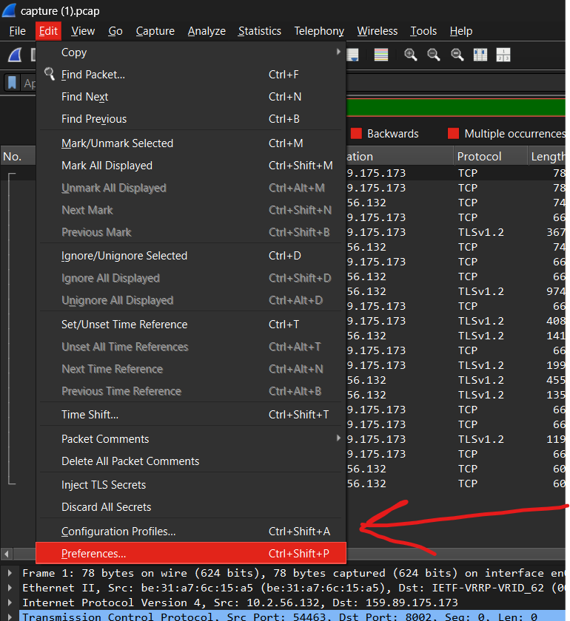570x621 pixels.
Task: Expand the Copy submenu
Action: click(x=191, y=52)
